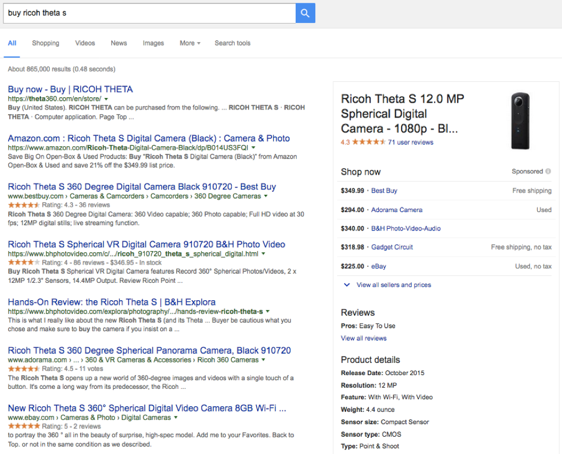Click the star rating in the product panel
Viewport: 562px width, 454px height.
point(368,142)
